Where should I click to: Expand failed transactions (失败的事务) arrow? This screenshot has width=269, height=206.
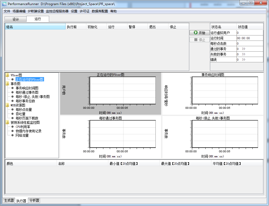tap(243, 54)
